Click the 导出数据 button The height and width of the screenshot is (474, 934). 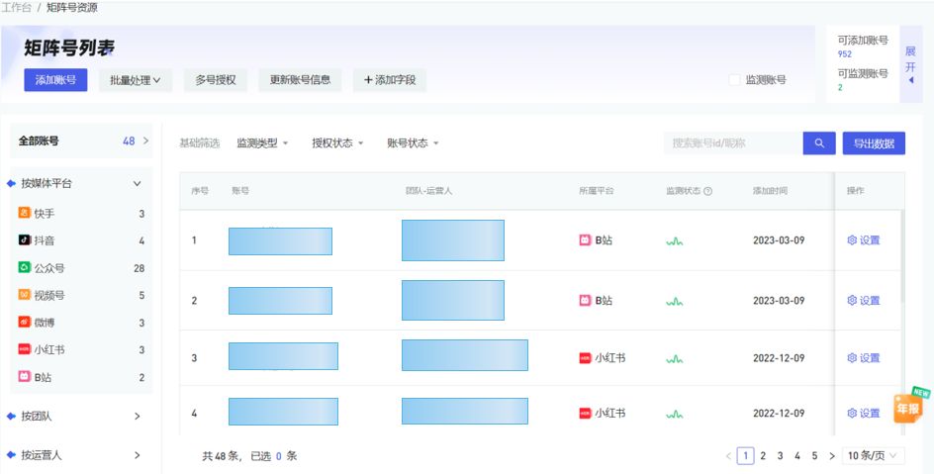874,143
